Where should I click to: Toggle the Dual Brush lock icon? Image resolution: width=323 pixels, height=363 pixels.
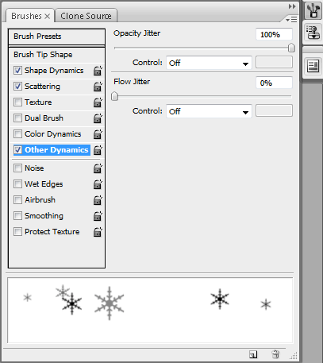coord(98,118)
